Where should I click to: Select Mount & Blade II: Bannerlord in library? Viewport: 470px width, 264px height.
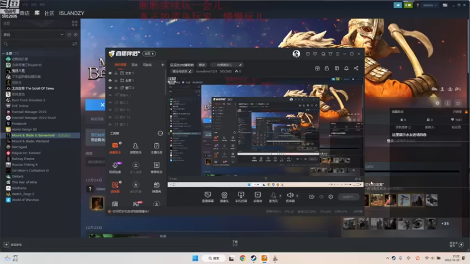40,136
